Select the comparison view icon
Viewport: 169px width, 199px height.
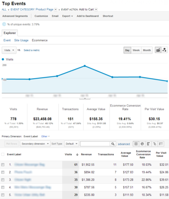pyautogui.click(x=154, y=144)
